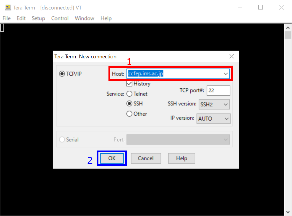This screenshot has height=216, width=292.
Task: Close the New connection dialog
Action: pos(231,56)
